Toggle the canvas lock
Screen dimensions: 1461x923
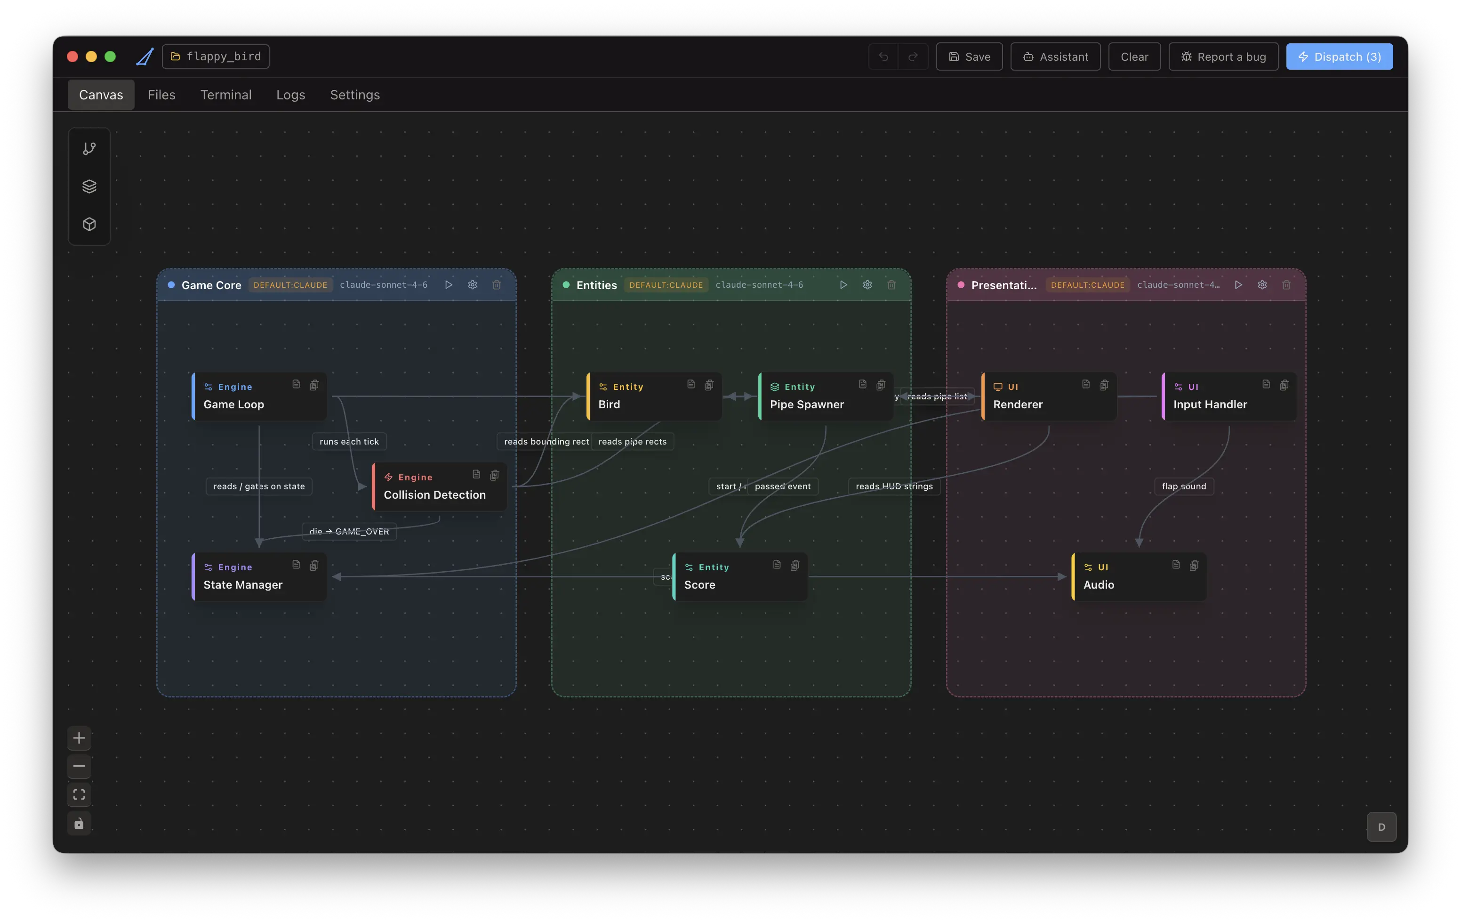point(79,824)
